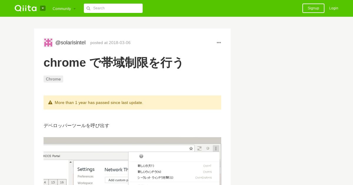The width and height of the screenshot is (353, 185).
Task: Focus the Search input field
Action: pos(113,8)
